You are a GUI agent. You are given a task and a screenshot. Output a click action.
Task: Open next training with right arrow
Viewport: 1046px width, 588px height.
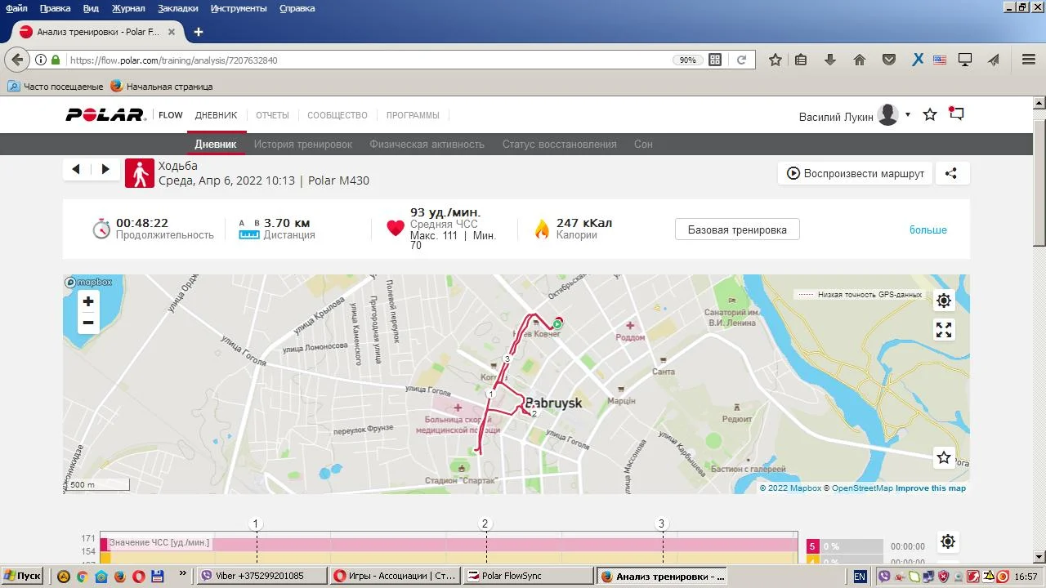[x=105, y=169]
